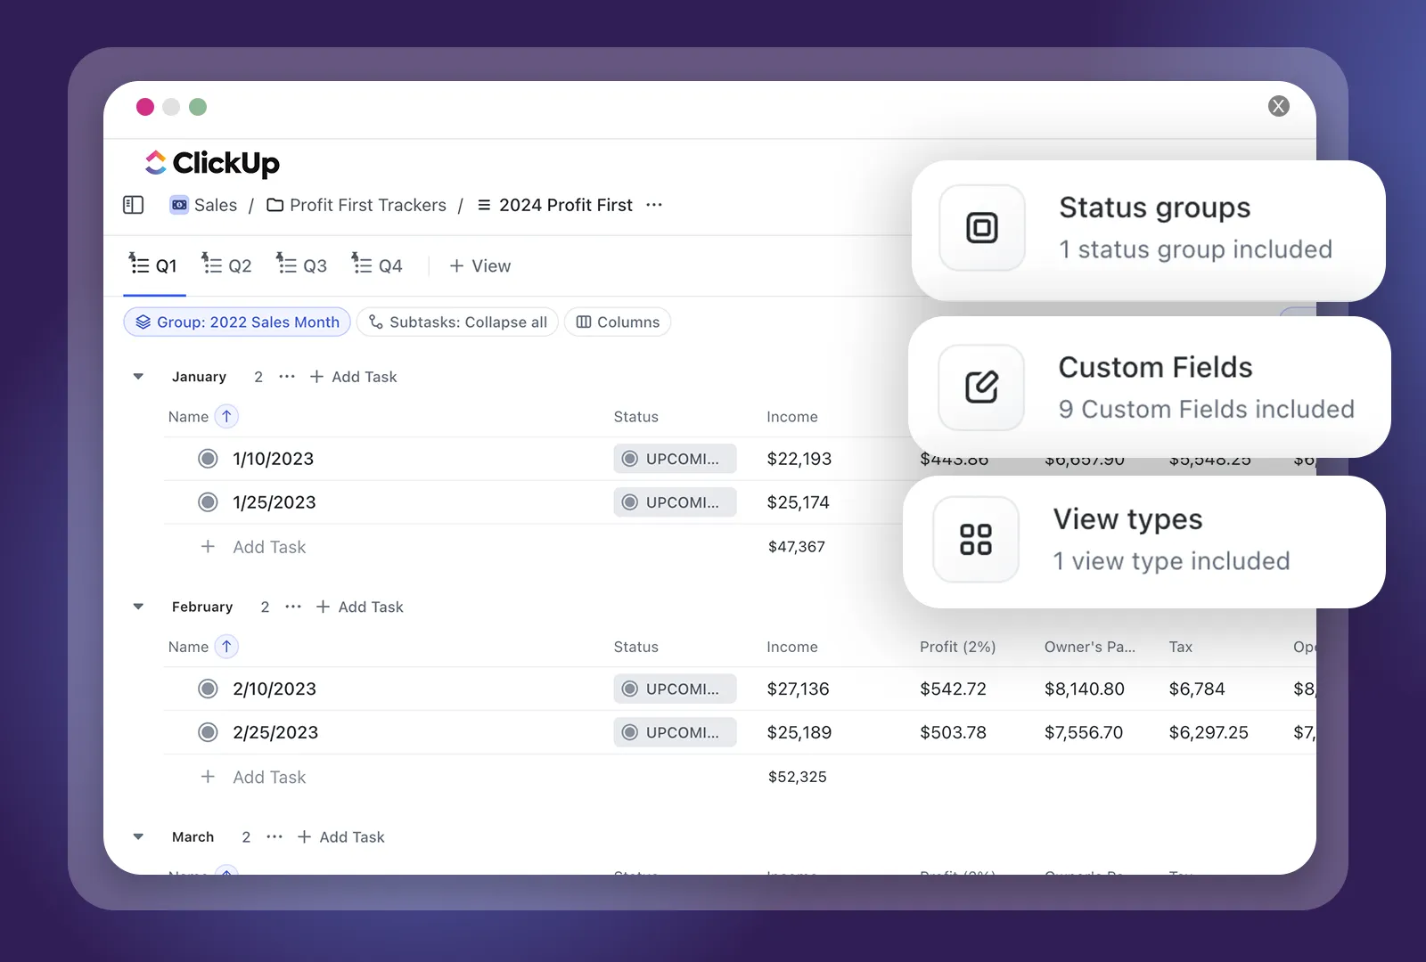Click owner's pay cell $8,140.80

click(x=1084, y=689)
